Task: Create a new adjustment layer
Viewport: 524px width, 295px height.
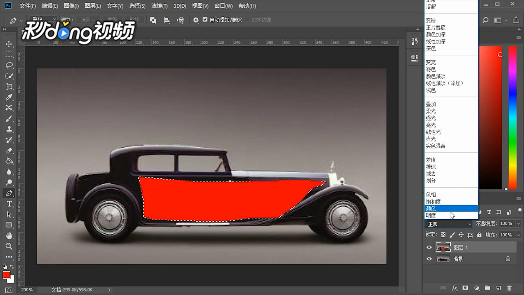Action: point(477,288)
